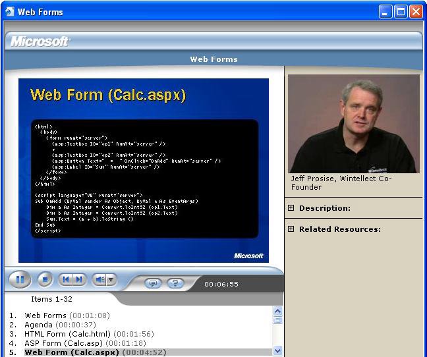This screenshot has width=427, height=357.
Task: Click the Microsoft logo in the header
Action: click(40, 41)
